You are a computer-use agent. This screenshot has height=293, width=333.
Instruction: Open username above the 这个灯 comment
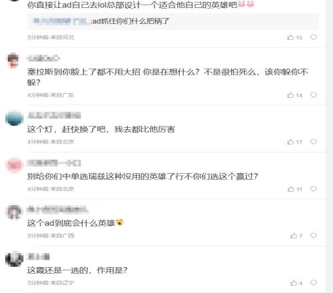tap(54, 116)
